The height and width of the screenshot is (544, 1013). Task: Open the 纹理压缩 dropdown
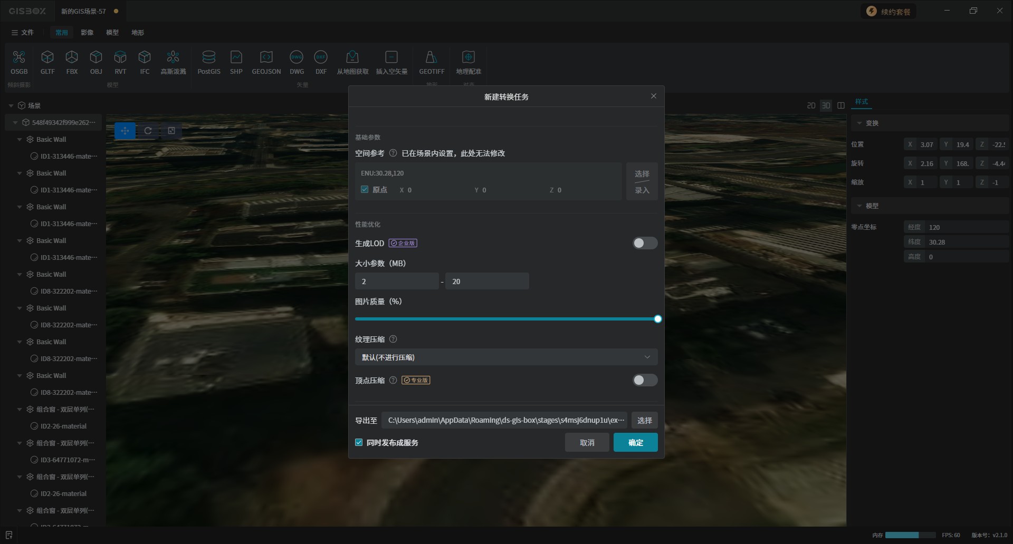pos(505,357)
